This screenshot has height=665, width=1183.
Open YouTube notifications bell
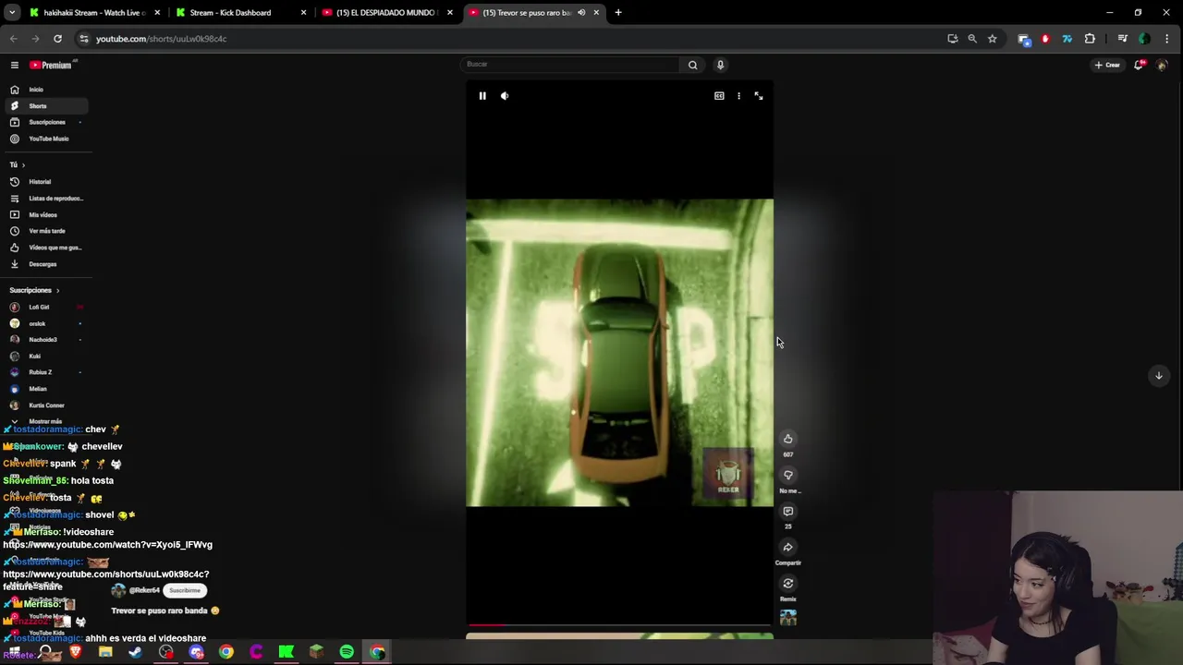click(1139, 65)
